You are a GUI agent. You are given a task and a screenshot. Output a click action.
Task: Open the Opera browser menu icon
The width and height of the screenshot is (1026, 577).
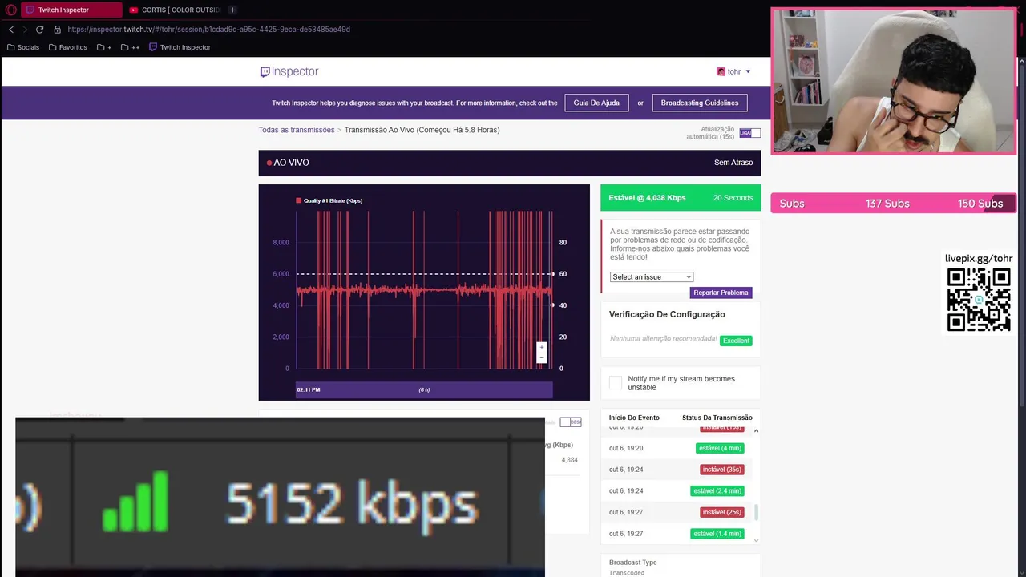coord(11,10)
